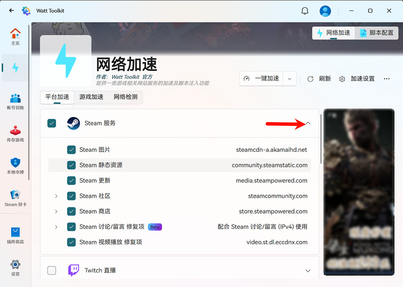Expand the Steam 商店 sub-items
Viewport: 403px width, 287px height.
pyautogui.click(x=56, y=211)
